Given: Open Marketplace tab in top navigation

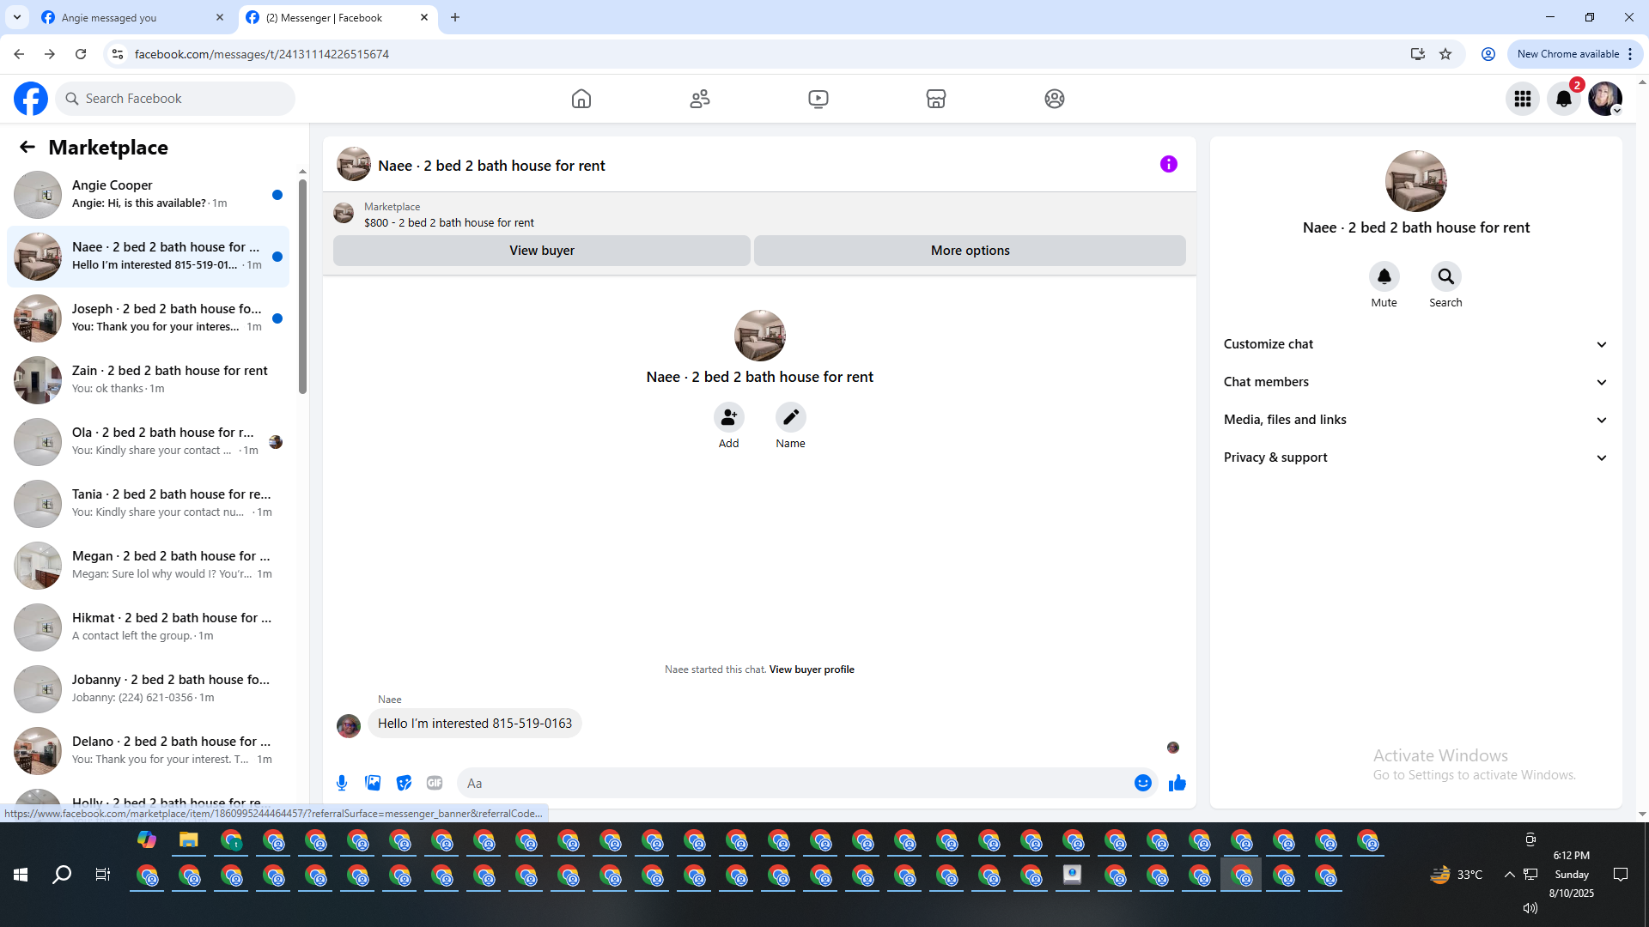Looking at the screenshot, I should (935, 99).
